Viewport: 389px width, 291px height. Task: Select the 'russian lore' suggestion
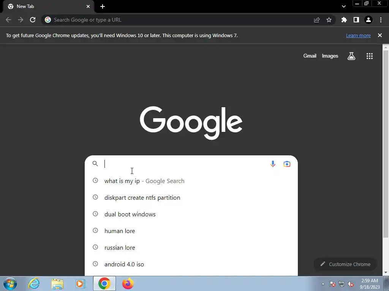click(x=191, y=247)
